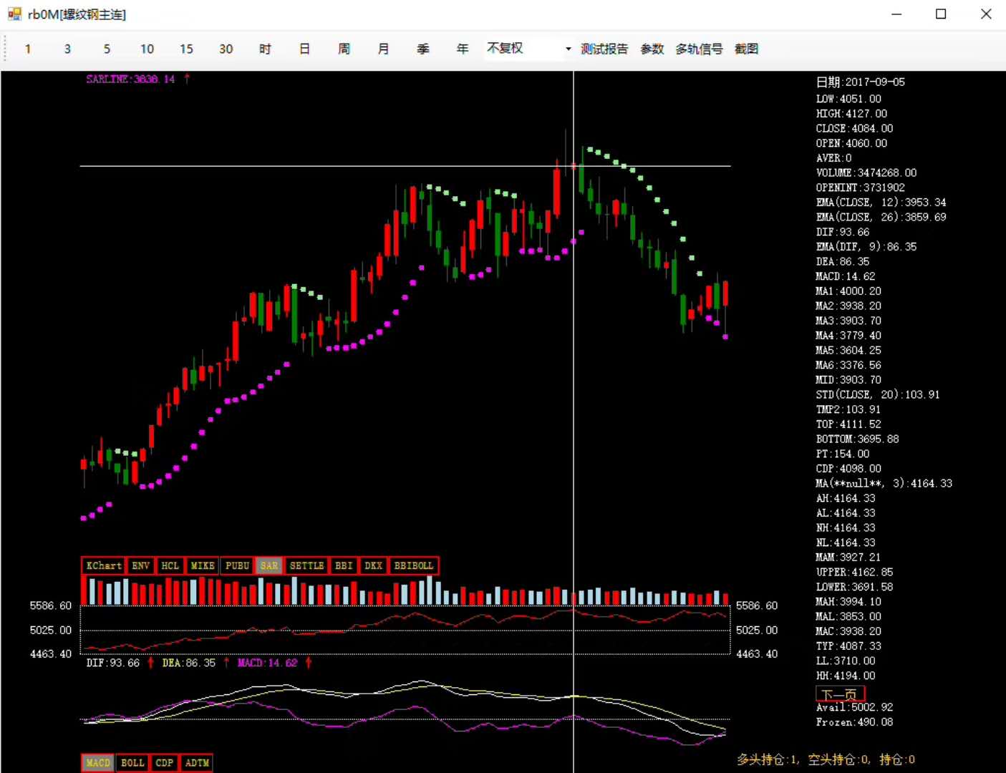The image size is (1006, 773).
Task: Open the 参数 parameters settings
Action: (x=652, y=49)
